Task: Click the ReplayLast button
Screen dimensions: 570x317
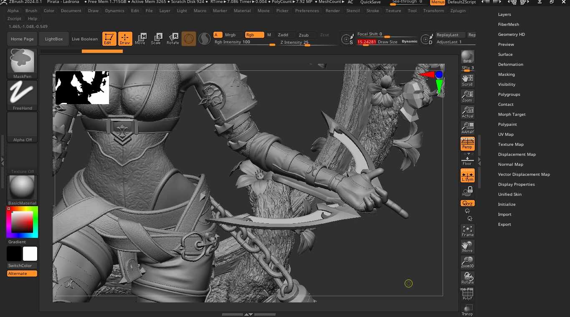Action: [x=450, y=35]
